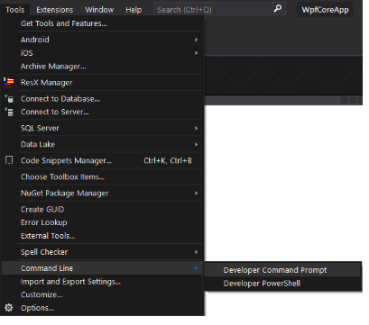
Task: Click the ResX Manager flag icon
Action: pyautogui.click(x=9, y=82)
